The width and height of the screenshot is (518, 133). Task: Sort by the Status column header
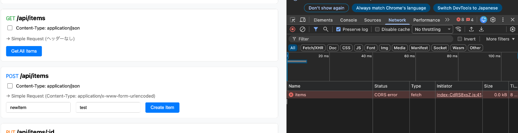(391, 86)
